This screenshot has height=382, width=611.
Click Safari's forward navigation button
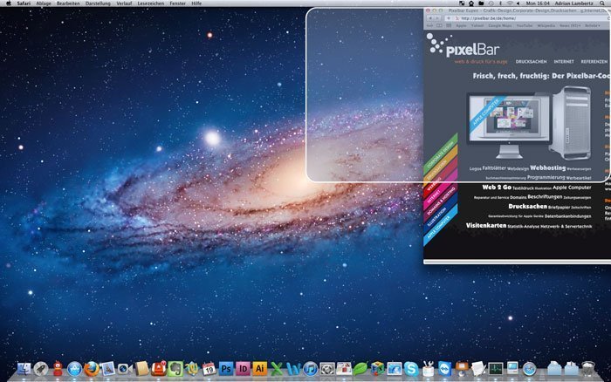coord(437,18)
